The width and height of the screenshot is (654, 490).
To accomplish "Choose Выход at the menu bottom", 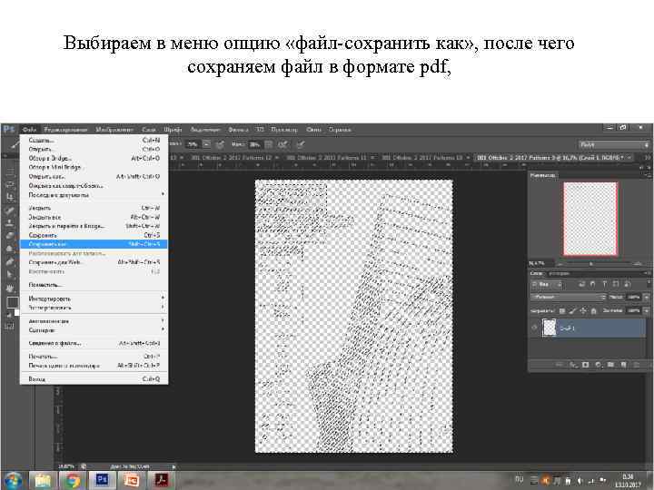I will coord(94,378).
